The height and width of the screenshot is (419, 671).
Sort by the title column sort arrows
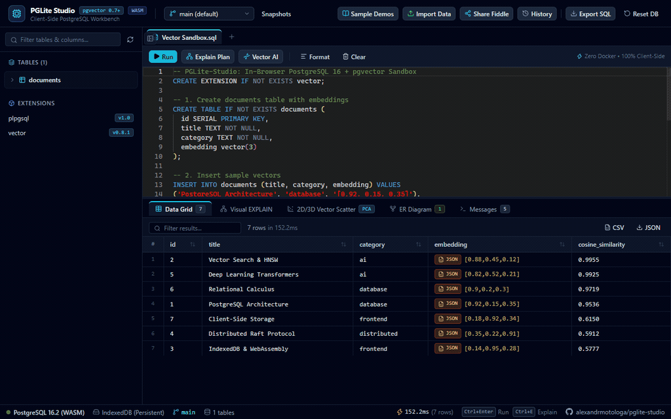pyautogui.click(x=343, y=245)
